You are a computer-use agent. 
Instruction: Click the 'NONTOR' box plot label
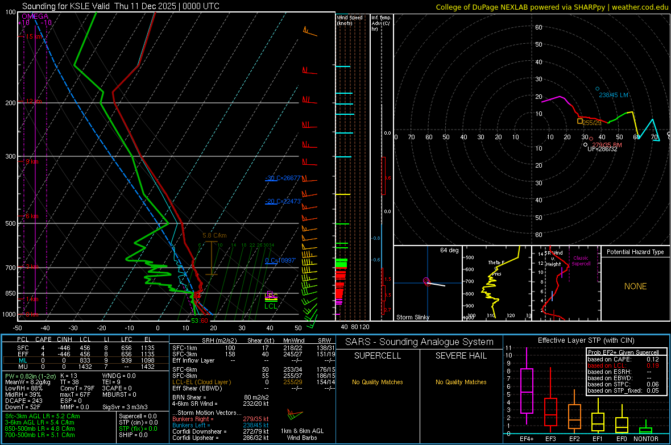tap(646, 439)
